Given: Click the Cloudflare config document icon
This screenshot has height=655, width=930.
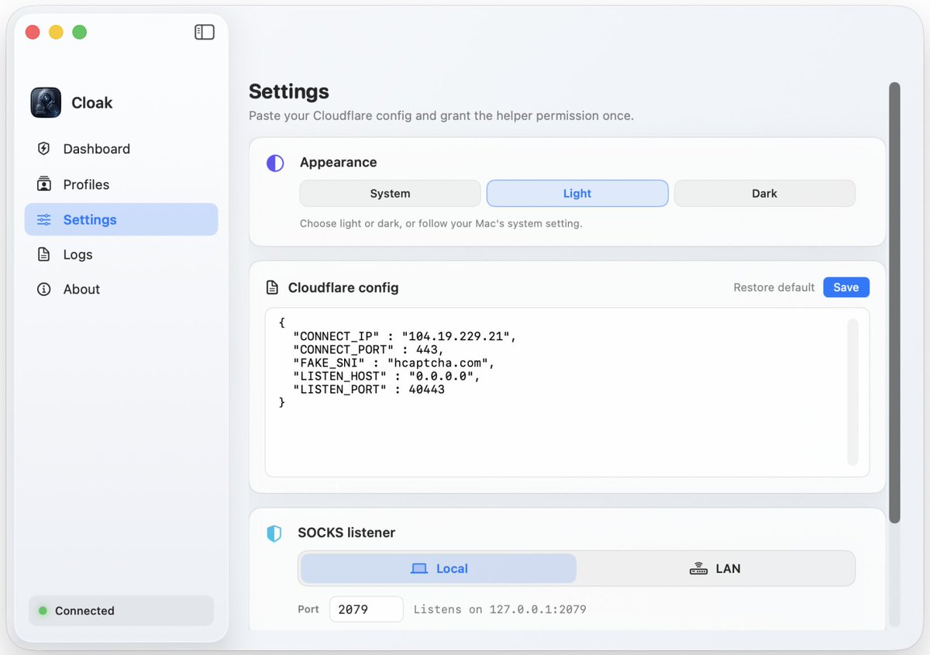Looking at the screenshot, I should pyautogui.click(x=272, y=288).
